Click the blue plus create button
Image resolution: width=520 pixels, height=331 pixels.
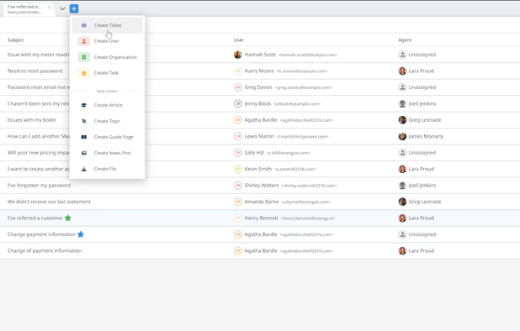coord(74,8)
